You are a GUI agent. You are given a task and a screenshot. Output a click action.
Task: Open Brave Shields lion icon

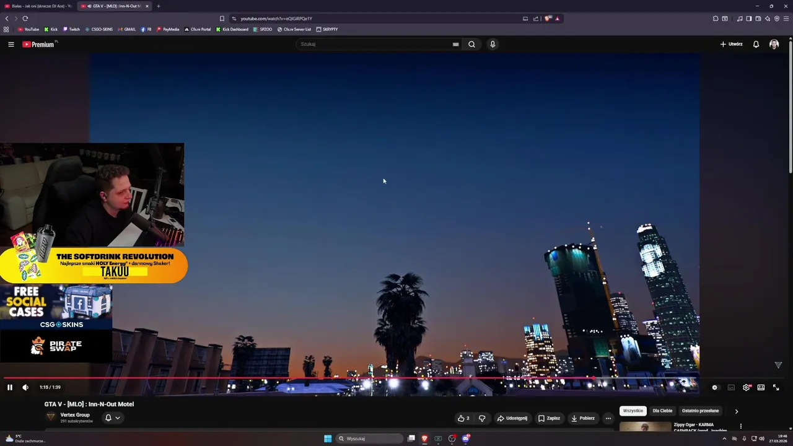click(x=548, y=19)
